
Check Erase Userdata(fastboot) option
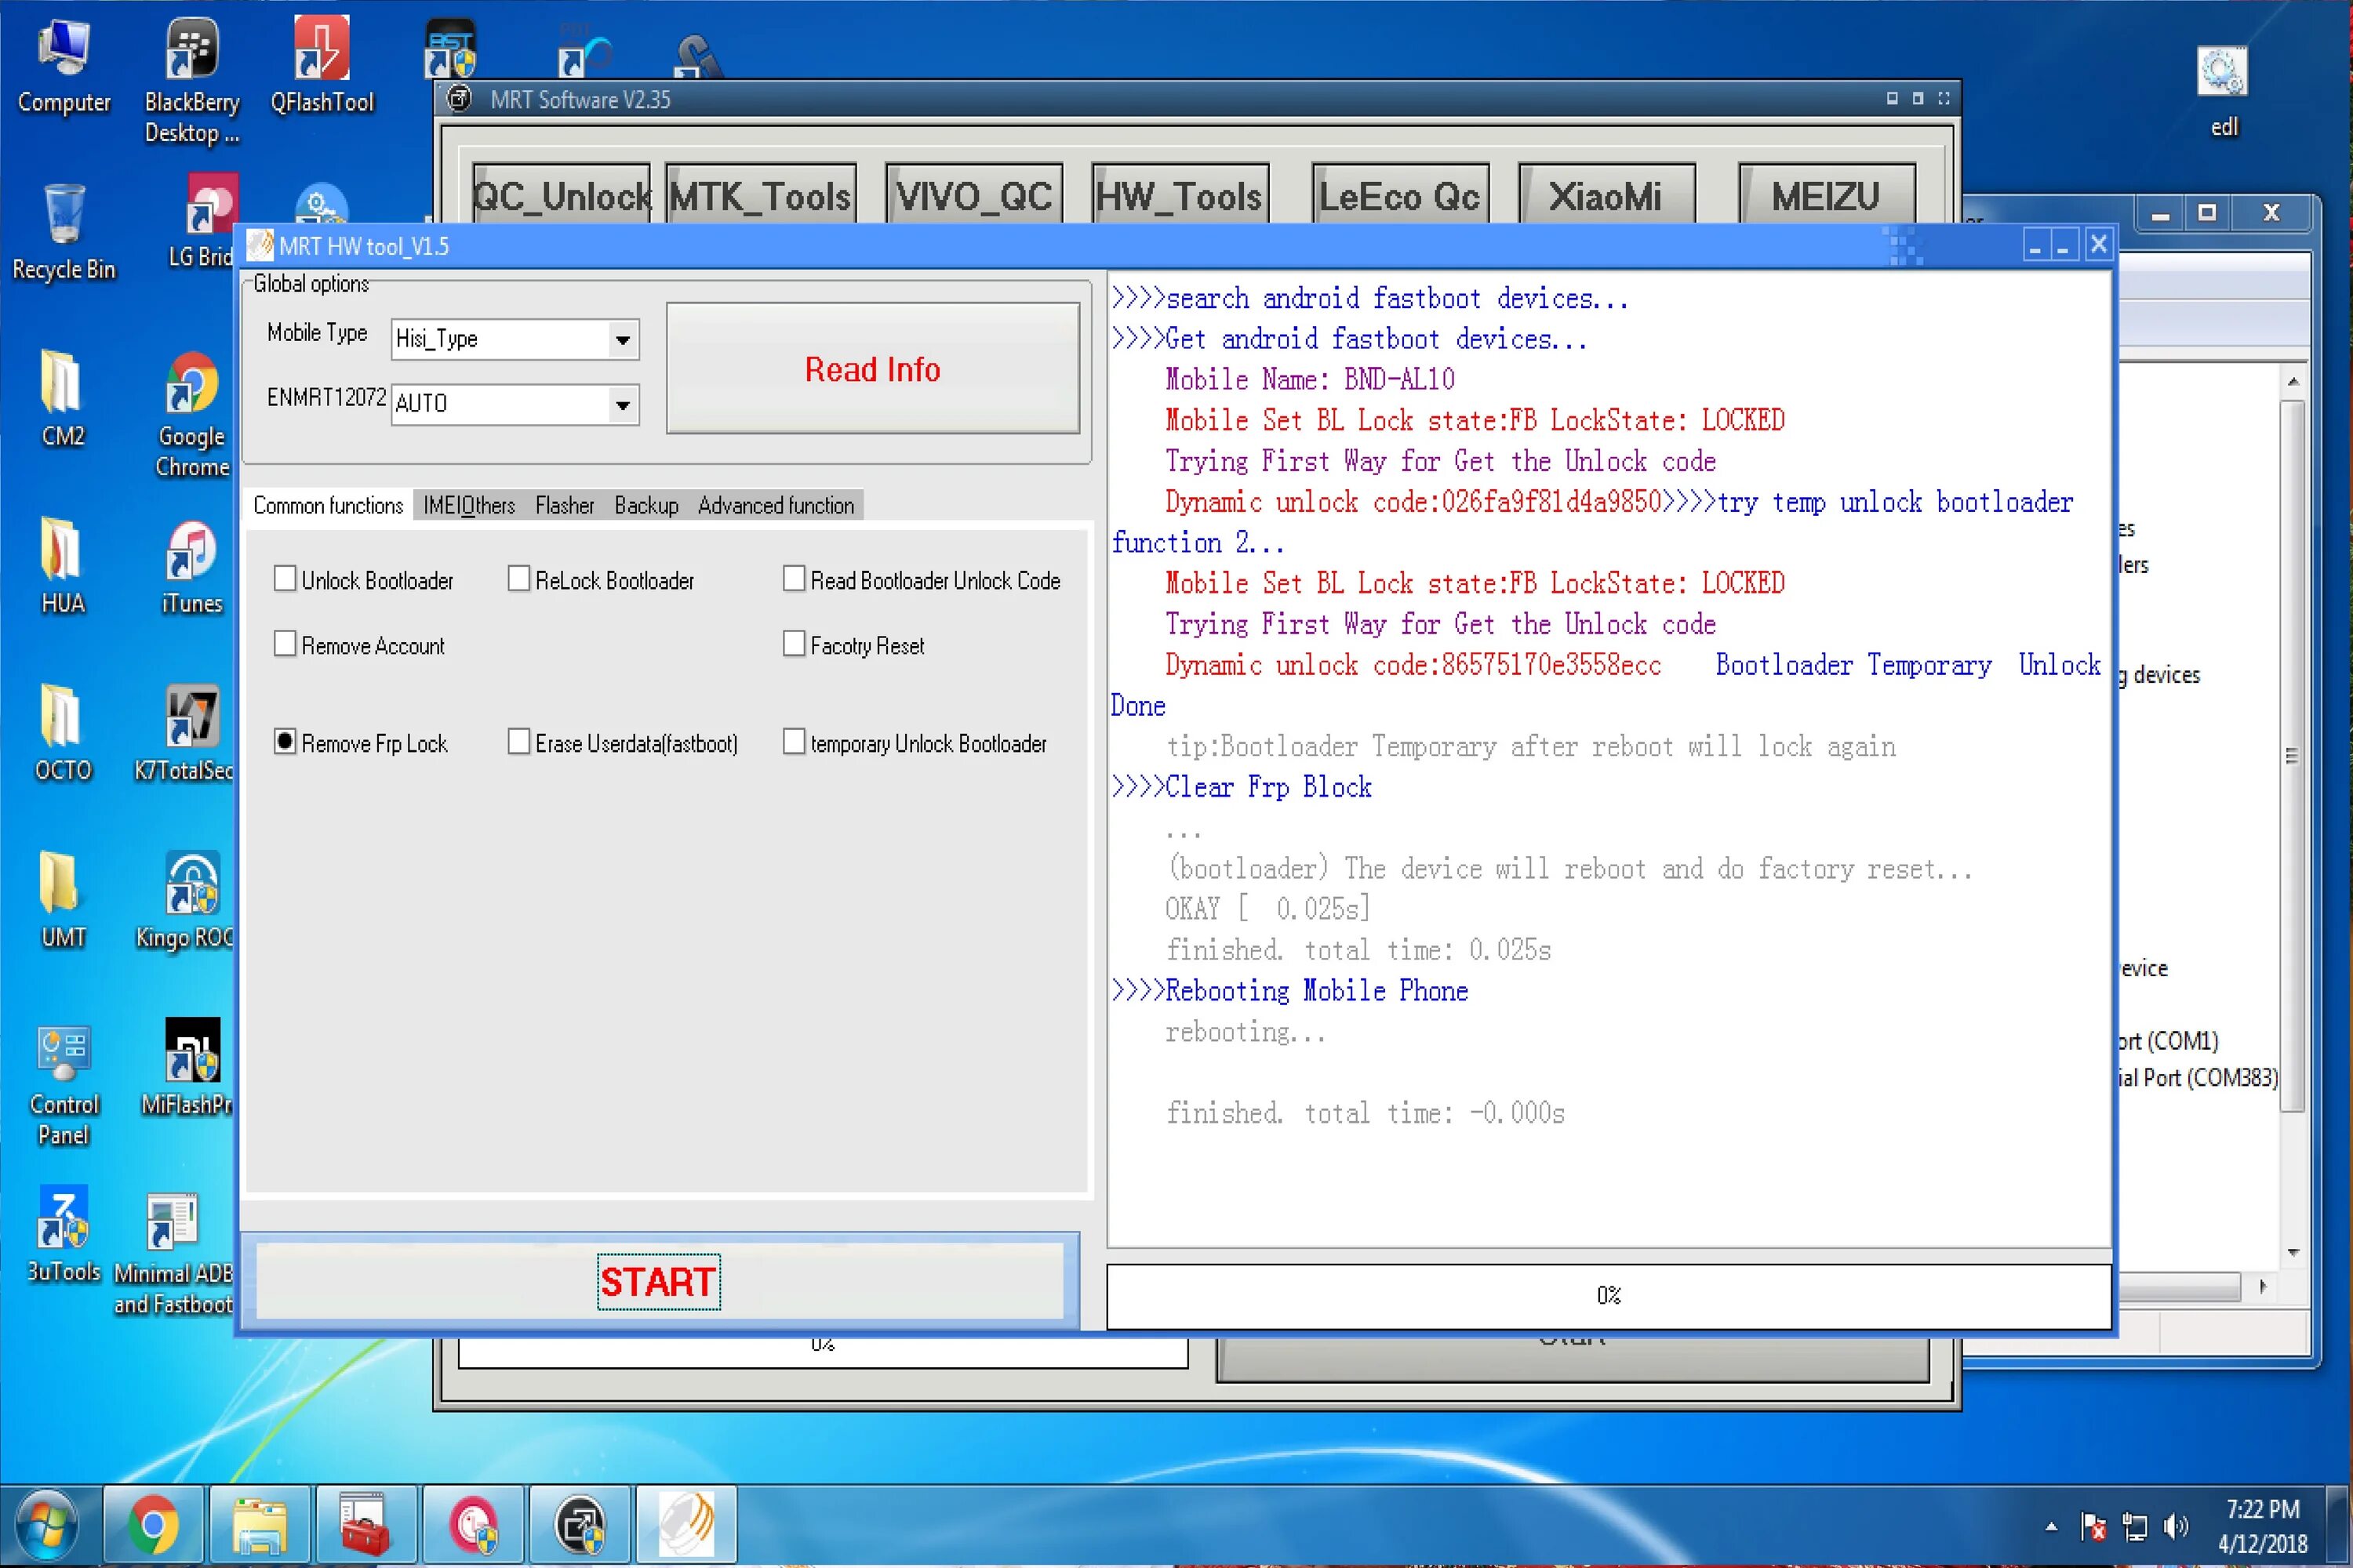(x=518, y=742)
